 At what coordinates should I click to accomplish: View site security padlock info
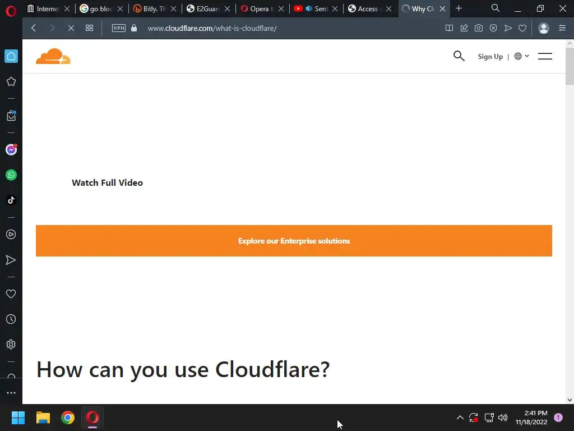pos(134,28)
